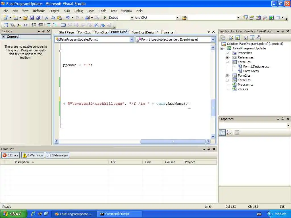This screenshot has height=218, width=291.
Task: Collapse the General toolbox group
Action: 3,37
